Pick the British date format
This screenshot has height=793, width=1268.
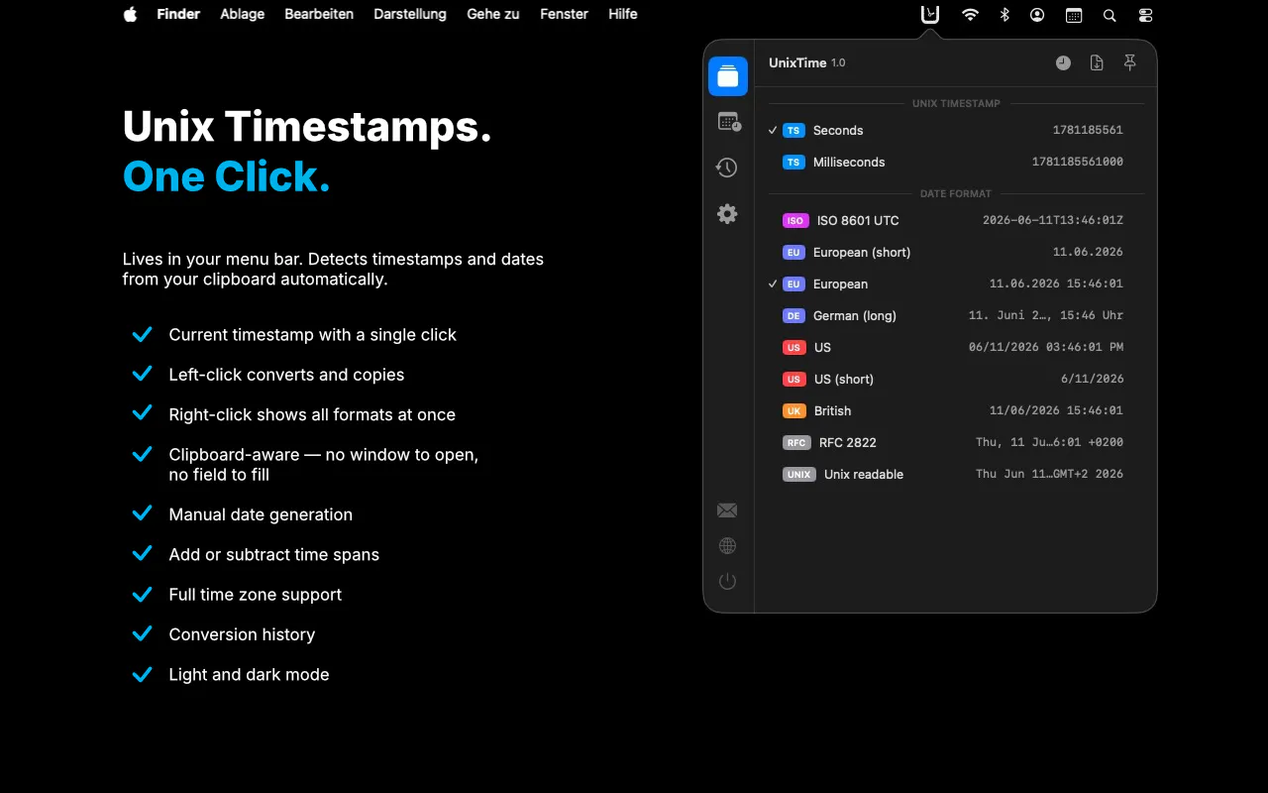point(956,410)
